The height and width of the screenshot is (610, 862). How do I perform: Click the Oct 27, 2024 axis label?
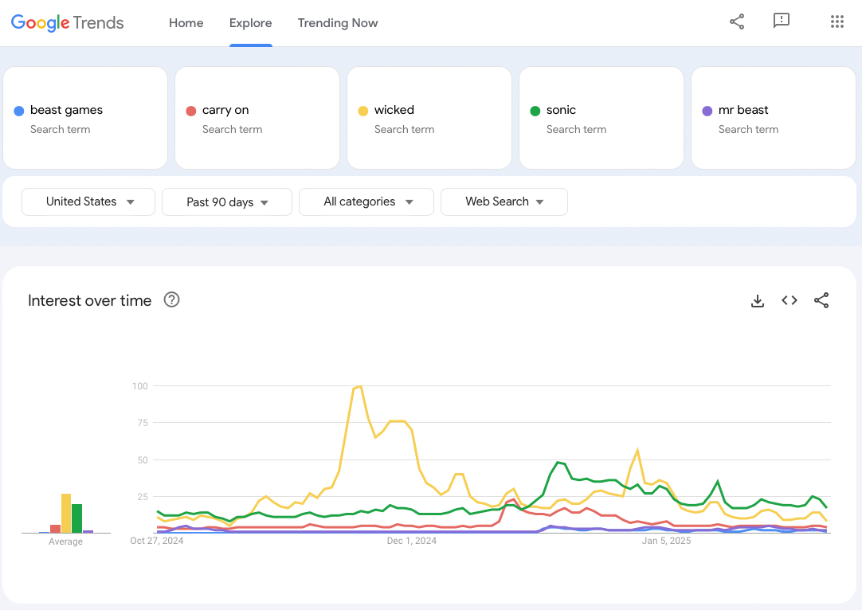pos(157,541)
